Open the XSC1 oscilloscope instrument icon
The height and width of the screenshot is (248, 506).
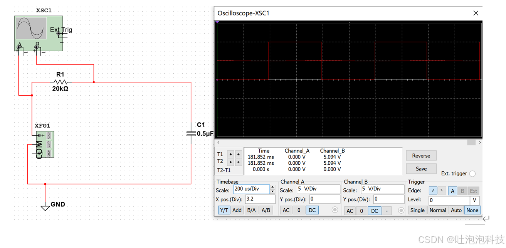click(x=39, y=33)
